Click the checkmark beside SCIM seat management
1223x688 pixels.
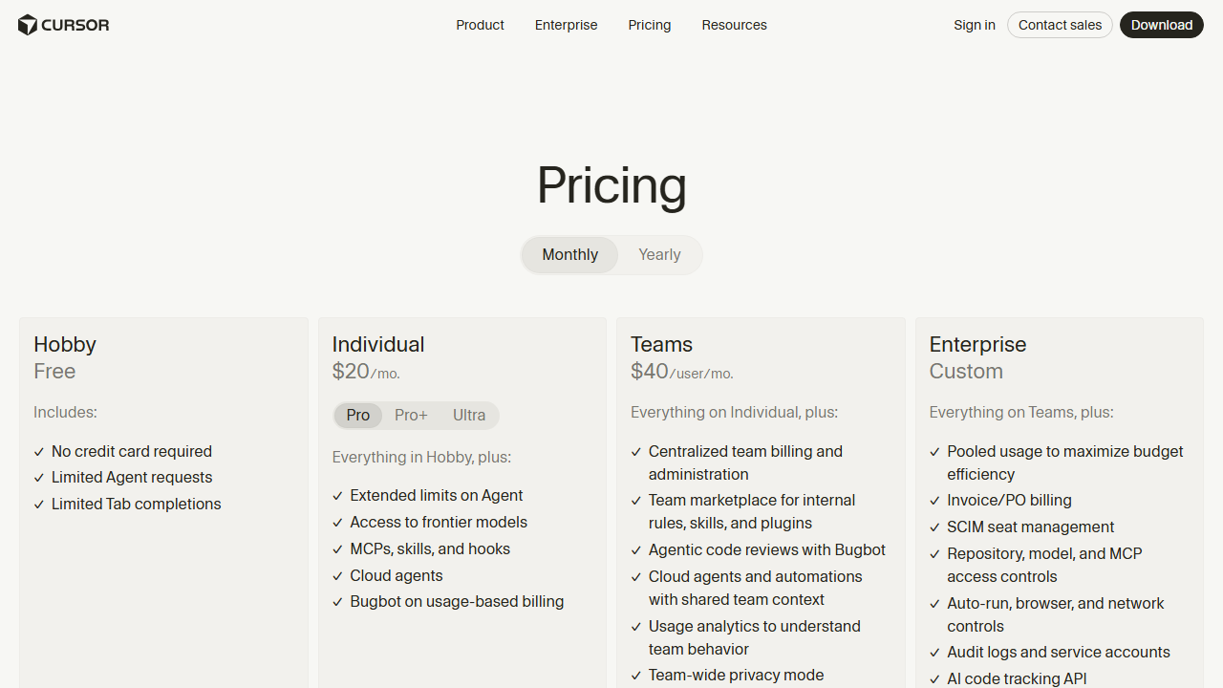tap(935, 527)
